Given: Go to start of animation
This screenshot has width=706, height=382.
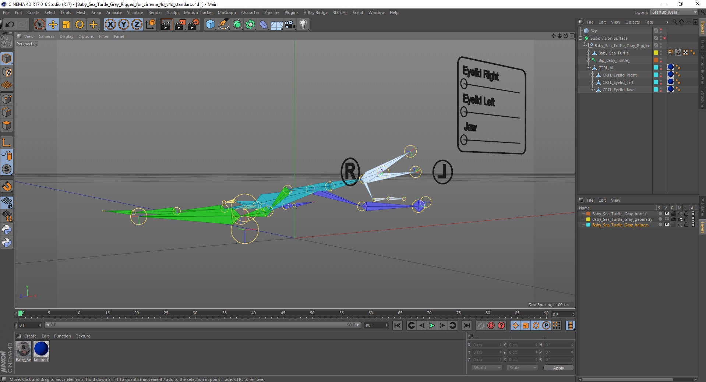Looking at the screenshot, I should click(x=397, y=325).
